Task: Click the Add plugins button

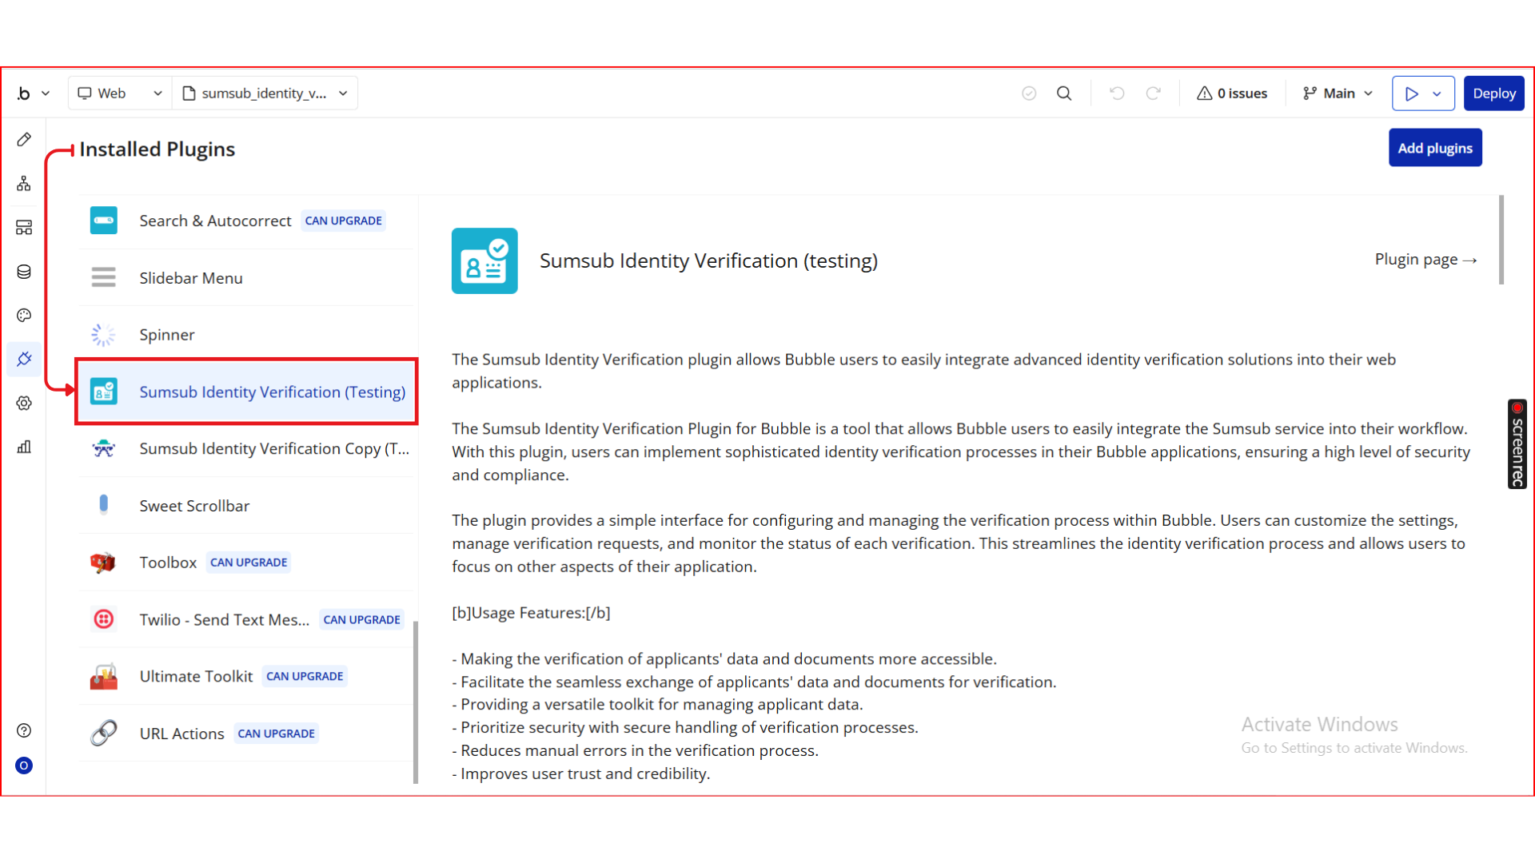Action: [1434, 148]
